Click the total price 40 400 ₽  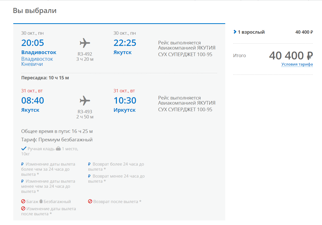coord(291,56)
